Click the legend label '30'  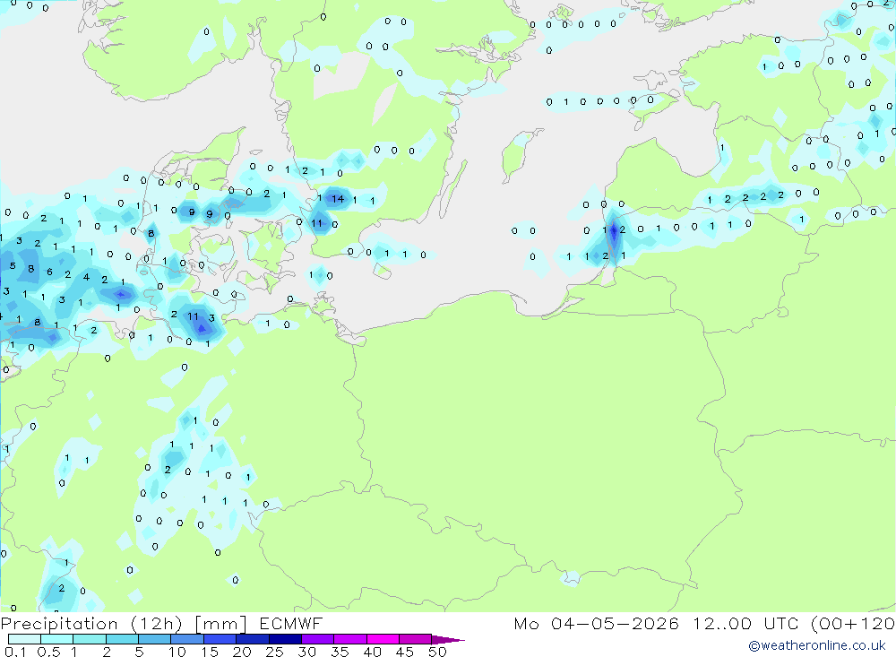tap(307, 652)
